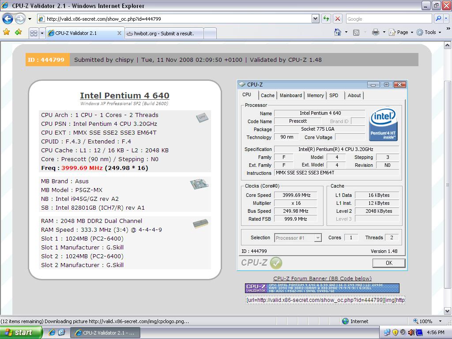Click the search magnifier icon
The image size is (452, 339).
438,19
